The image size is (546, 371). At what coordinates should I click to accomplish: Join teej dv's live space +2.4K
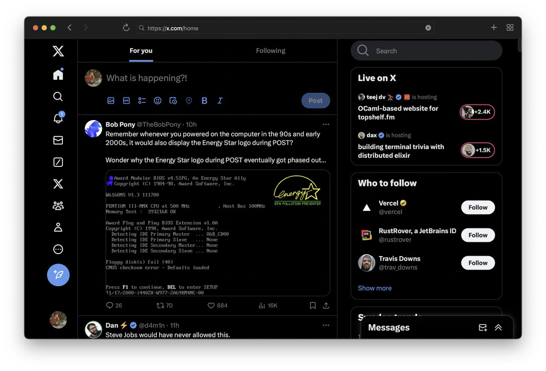tap(477, 112)
